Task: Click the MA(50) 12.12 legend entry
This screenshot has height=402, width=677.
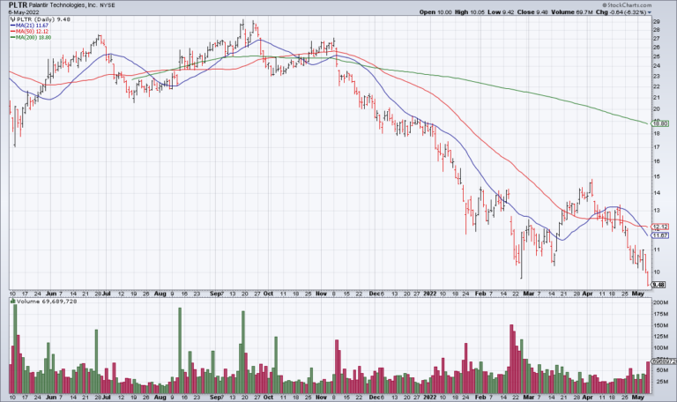Action: [29, 32]
